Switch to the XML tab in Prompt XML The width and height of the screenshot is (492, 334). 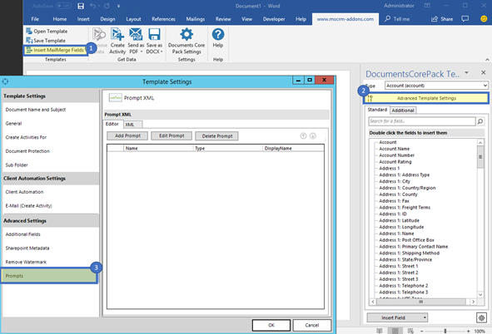pos(132,125)
